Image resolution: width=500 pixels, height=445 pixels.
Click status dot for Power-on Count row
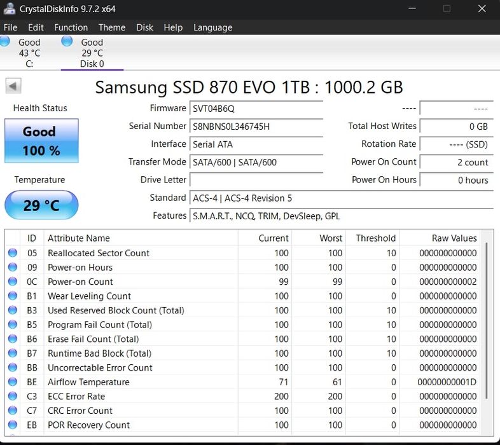(13, 282)
